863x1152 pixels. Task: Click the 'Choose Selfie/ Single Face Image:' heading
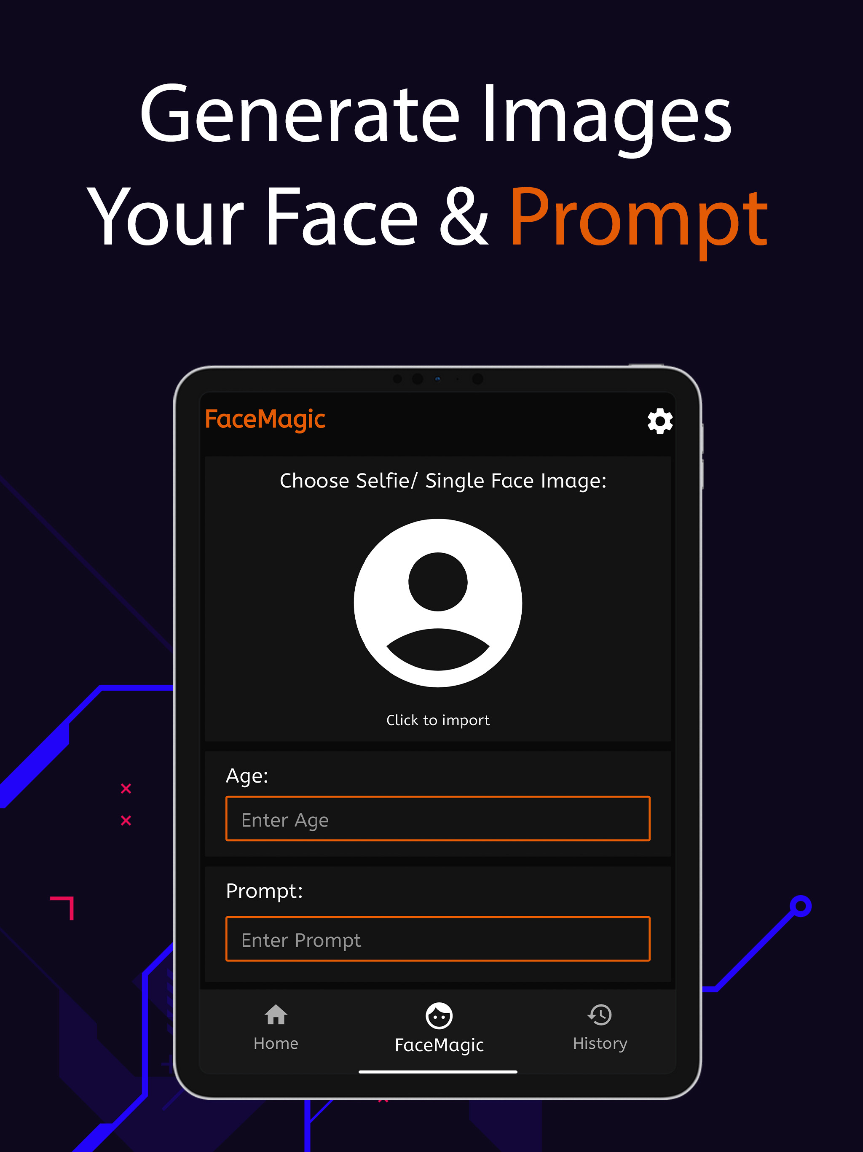pyautogui.click(x=443, y=481)
